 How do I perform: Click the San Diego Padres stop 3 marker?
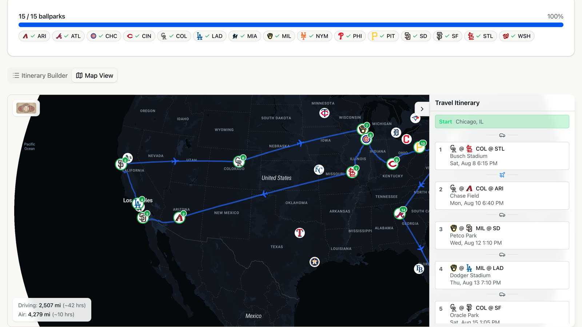click(x=143, y=218)
